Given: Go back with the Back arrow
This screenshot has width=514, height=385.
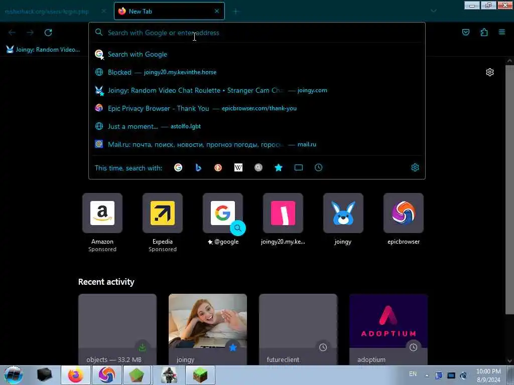Looking at the screenshot, I should coord(12,33).
